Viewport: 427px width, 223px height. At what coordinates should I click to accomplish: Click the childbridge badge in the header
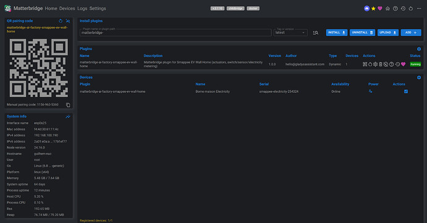235,9
